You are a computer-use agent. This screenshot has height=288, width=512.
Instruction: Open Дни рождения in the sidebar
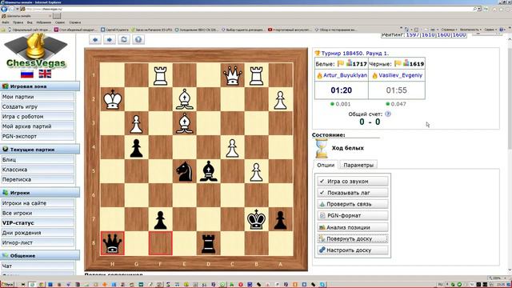point(38,233)
